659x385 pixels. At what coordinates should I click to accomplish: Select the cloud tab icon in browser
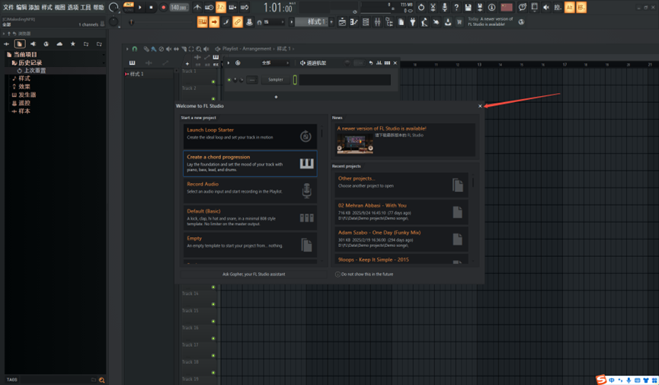click(59, 44)
